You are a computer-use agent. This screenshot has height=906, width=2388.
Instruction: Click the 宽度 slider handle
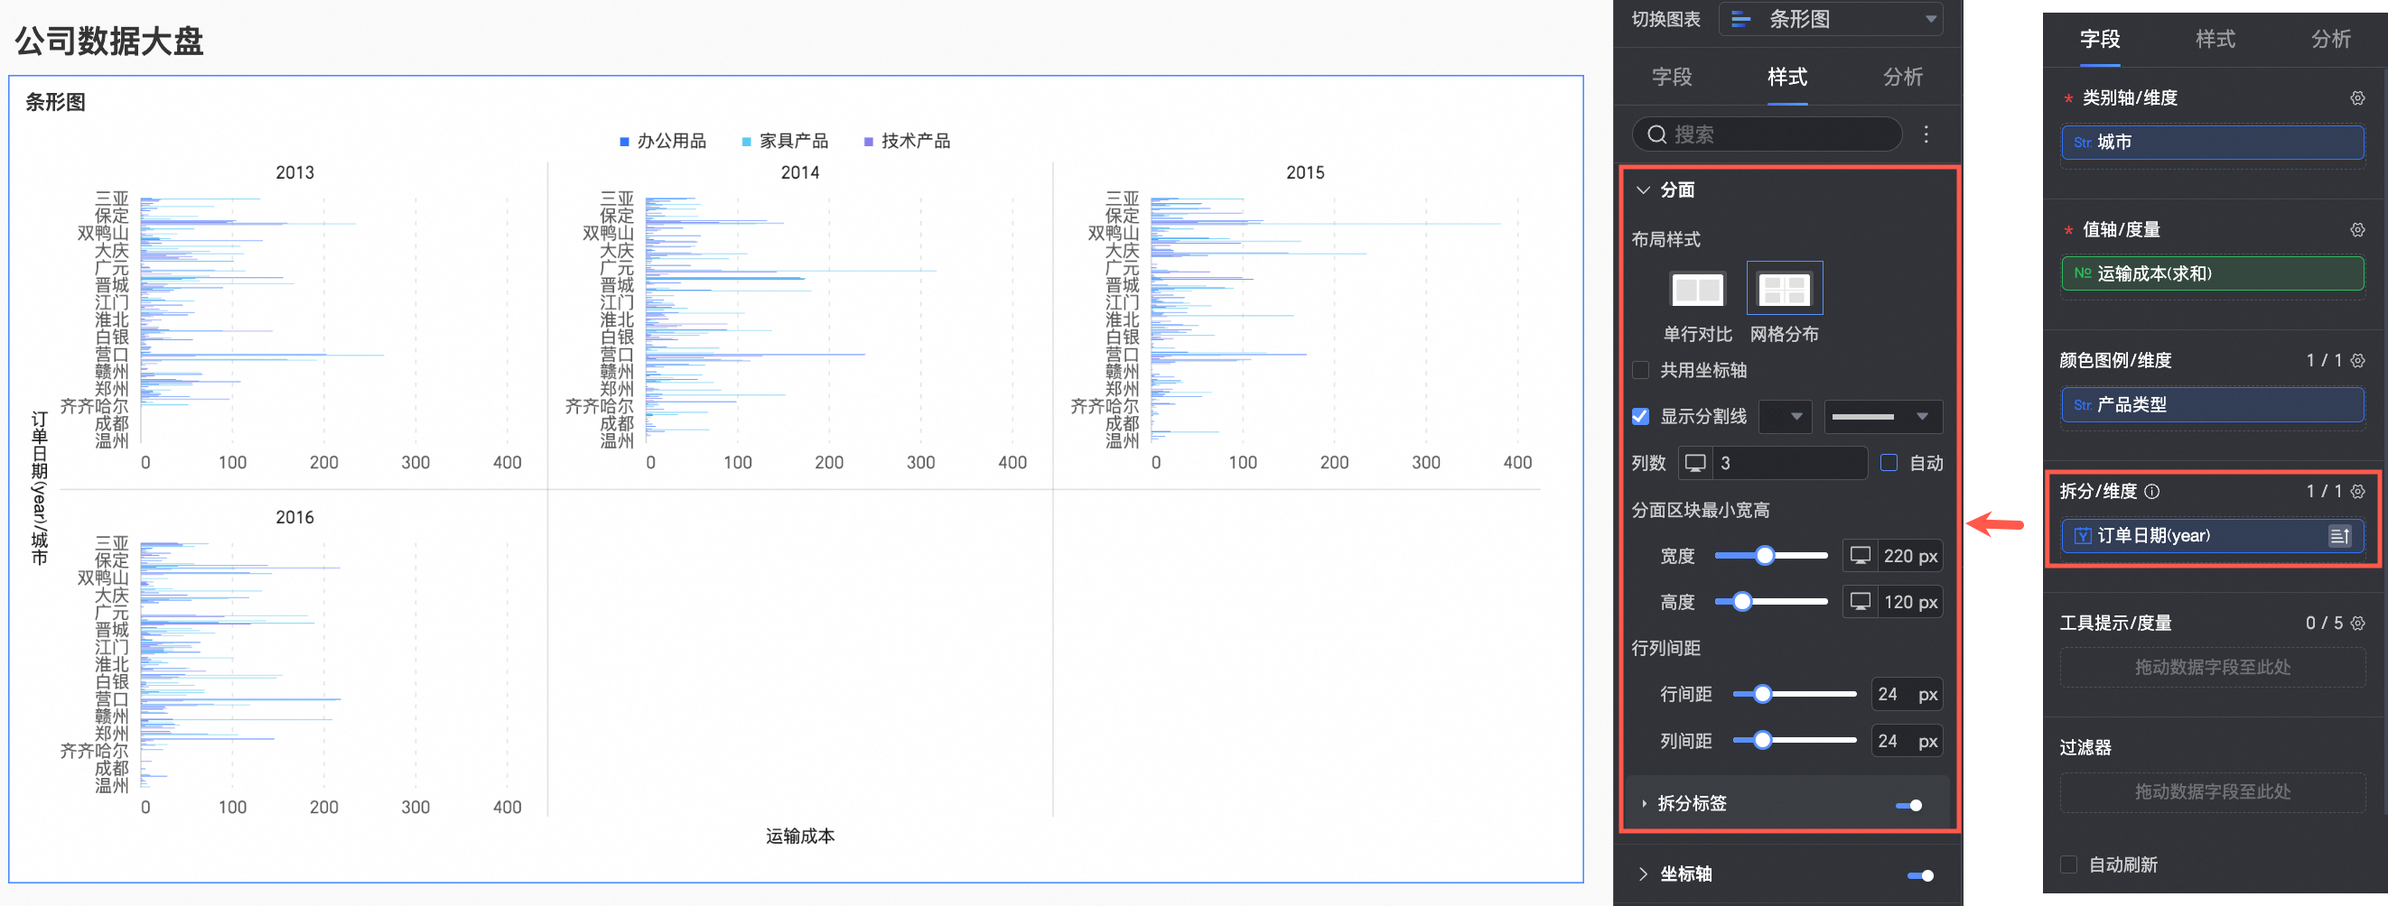tap(1765, 556)
